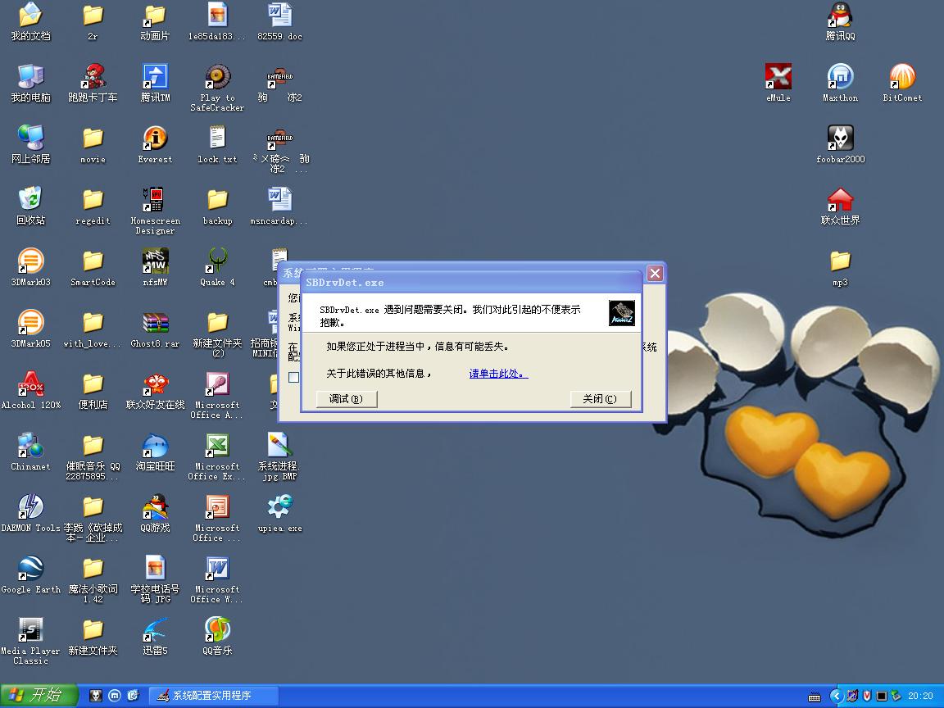
Task: Click the foobar2000 shortcut icon
Action: pyautogui.click(x=840, y=139)
